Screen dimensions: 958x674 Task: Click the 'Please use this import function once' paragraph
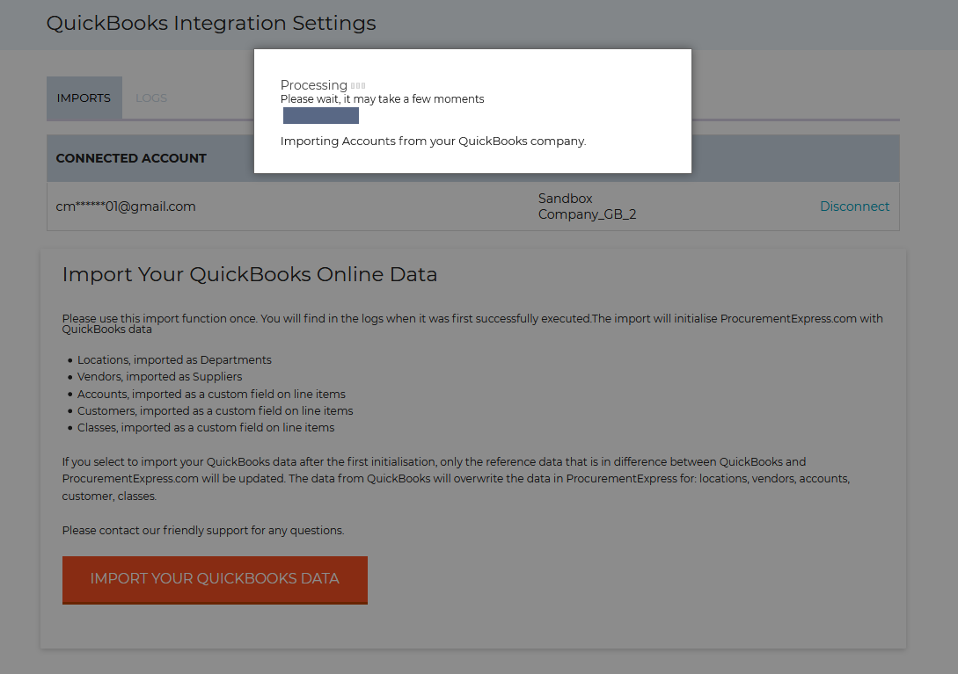[472, 323]
